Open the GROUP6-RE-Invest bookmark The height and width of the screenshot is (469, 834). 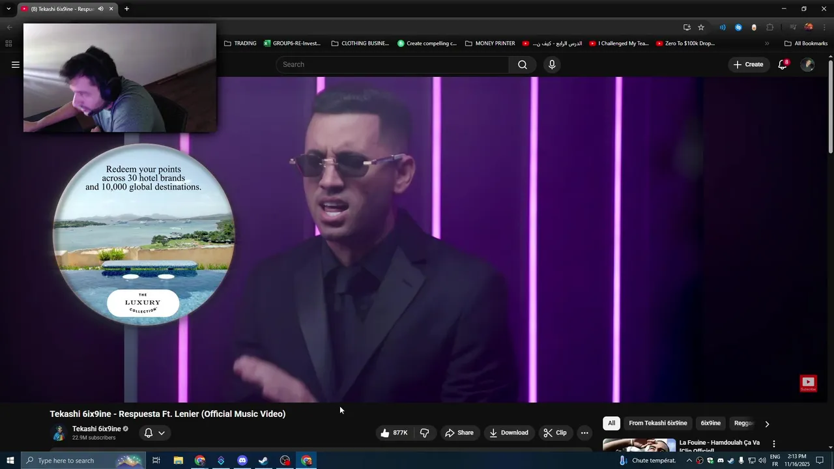click(x=293, y=44)
